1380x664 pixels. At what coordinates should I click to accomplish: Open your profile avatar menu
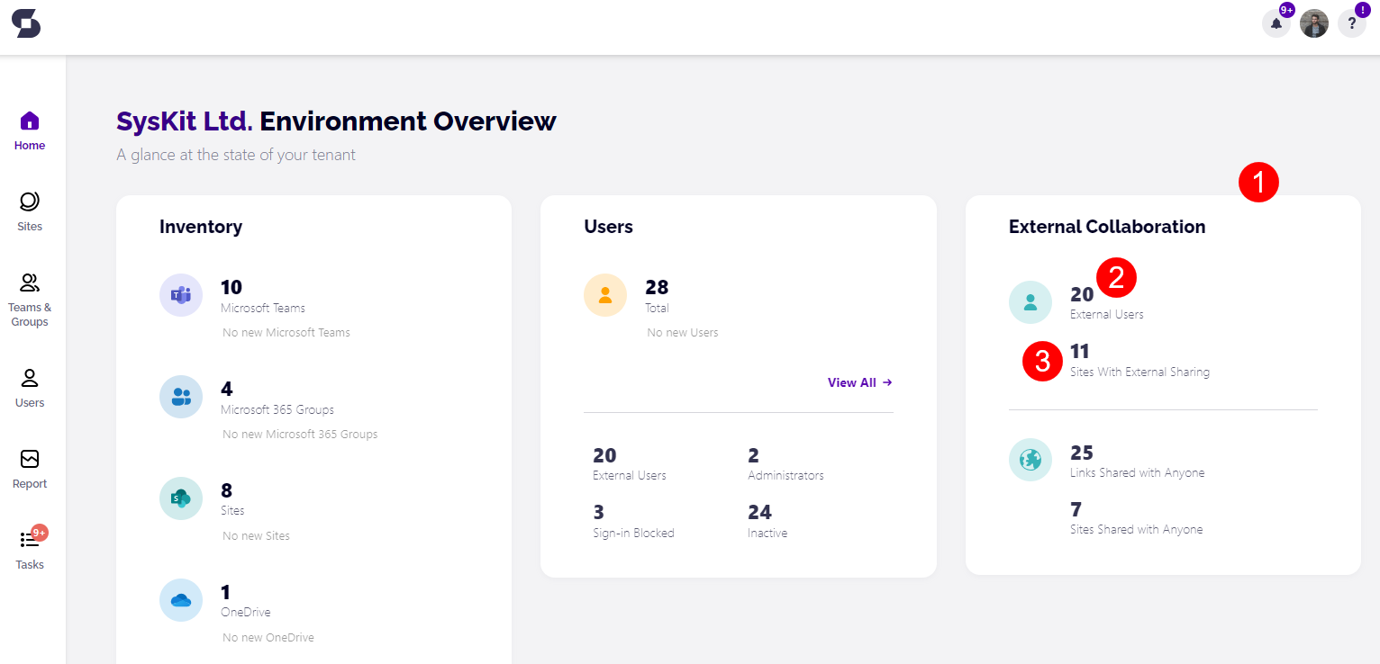click(x=1313, y=23)
